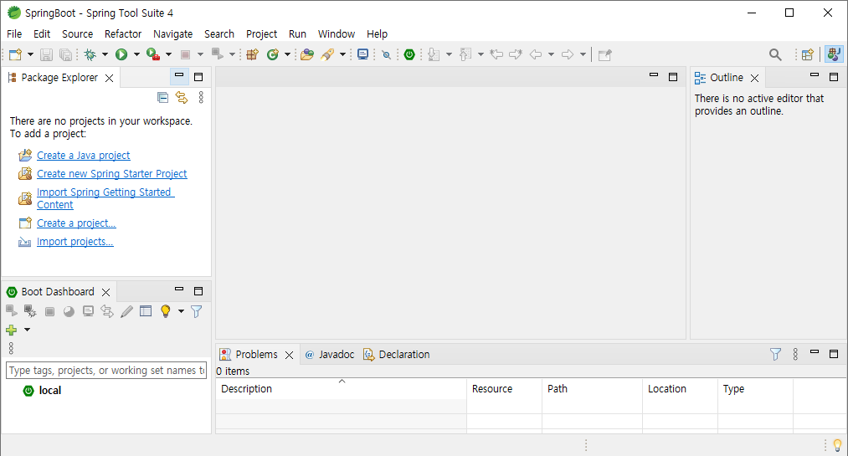Click the Pin Editor icon
The height and width of the screenshot is (456, 848).
(x=604, y=54)
